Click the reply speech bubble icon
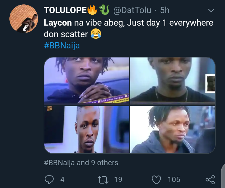225x188 pixels. (x=50, y=179)
